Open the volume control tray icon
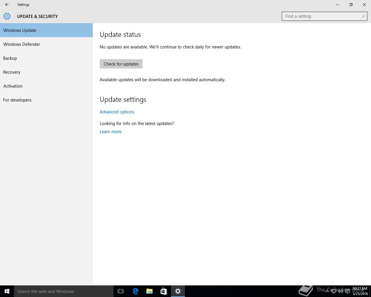The height and width of the screenshot is (297, 371). (341, 291)
